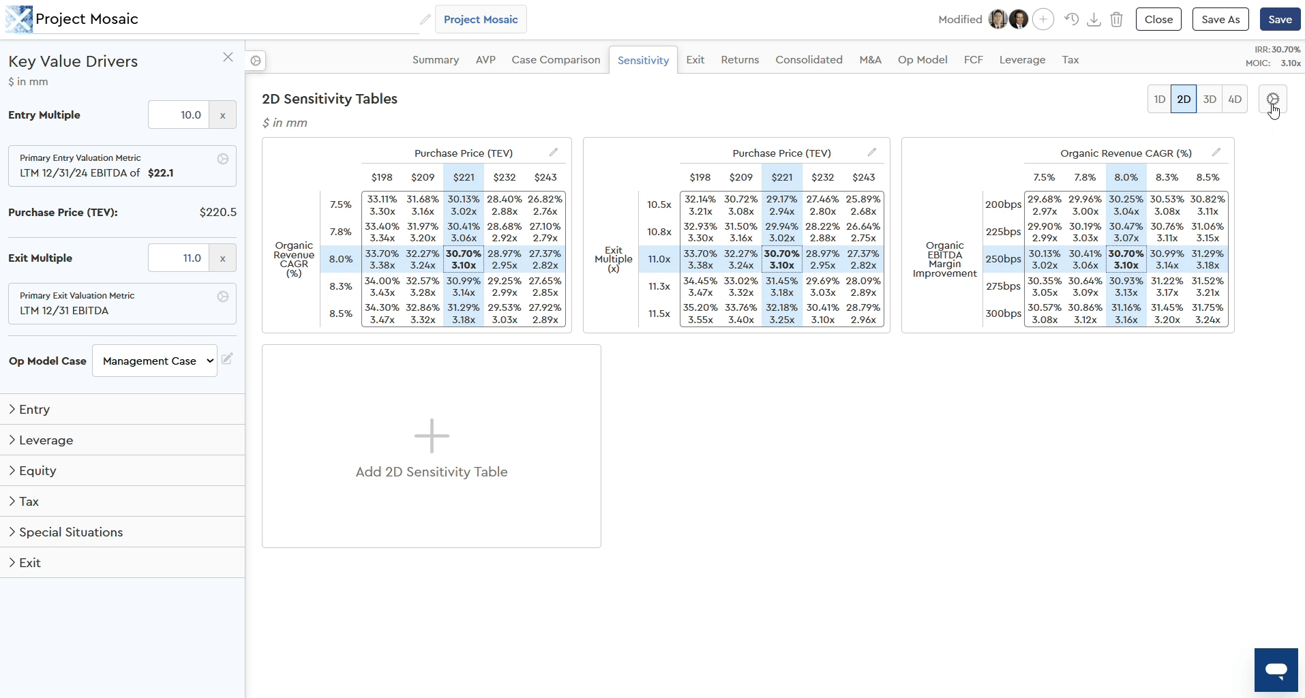Click the download icon in header
Screen dimensions: 1305x698
pyautogui.click(x=1094, y=19)
